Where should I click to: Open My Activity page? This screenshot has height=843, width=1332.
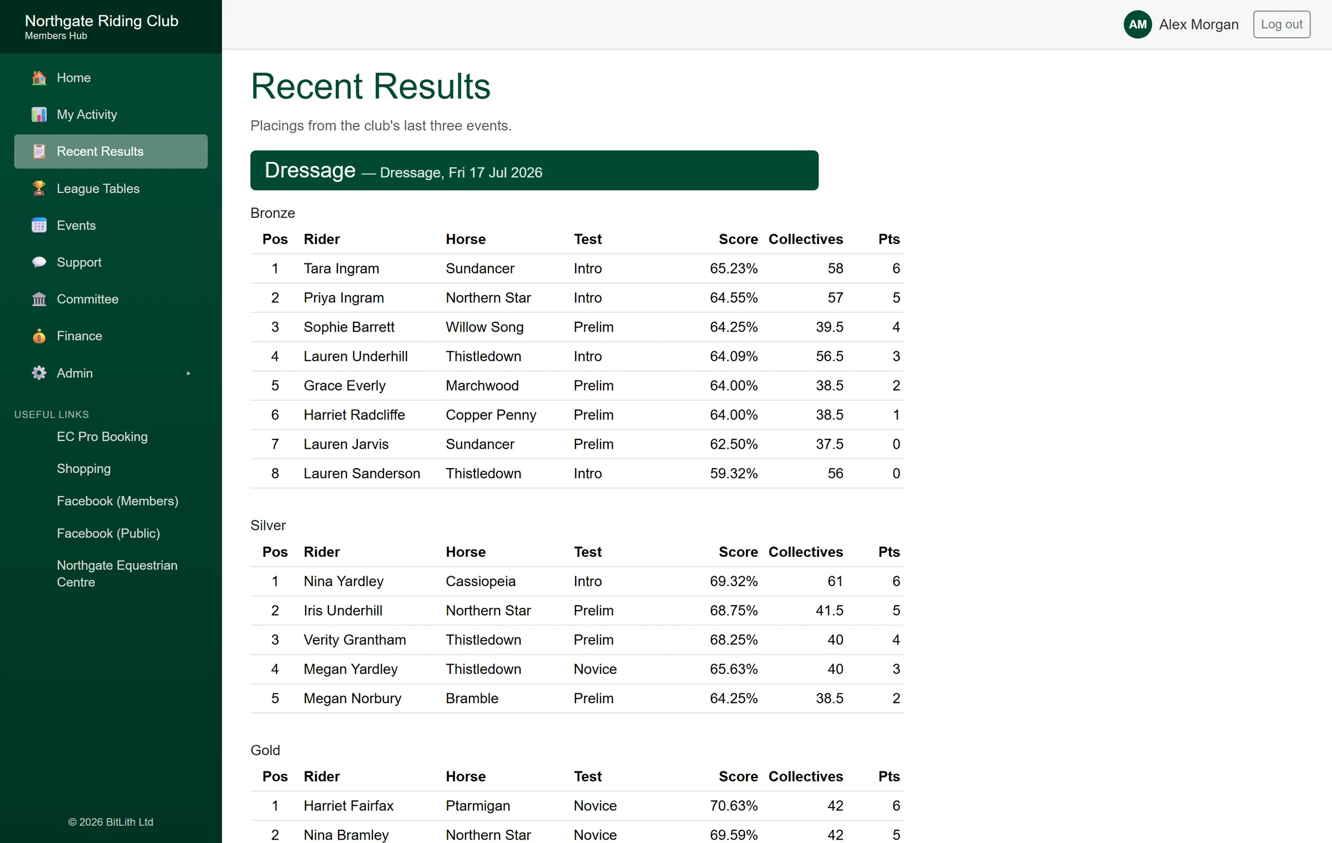tap(111, 115)
